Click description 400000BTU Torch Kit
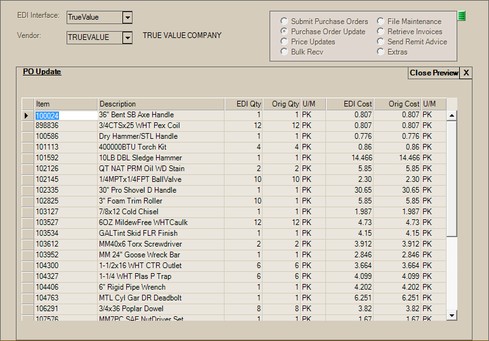 coord(133,147)
